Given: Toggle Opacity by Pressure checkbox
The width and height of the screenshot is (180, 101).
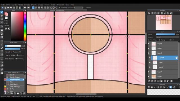Looking at the screenshot, I should pyautogui.click(x=20, y=52).
